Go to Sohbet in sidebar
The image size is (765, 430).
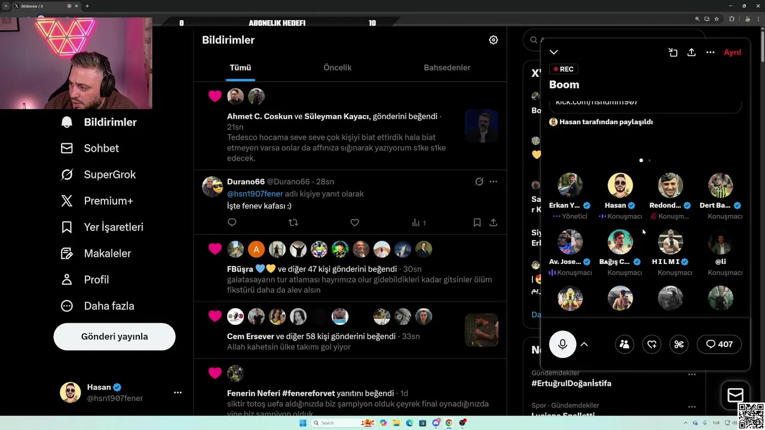tap(90, 148)
